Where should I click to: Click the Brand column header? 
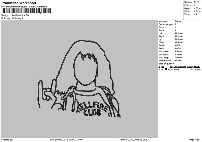[x=197, y=67]
